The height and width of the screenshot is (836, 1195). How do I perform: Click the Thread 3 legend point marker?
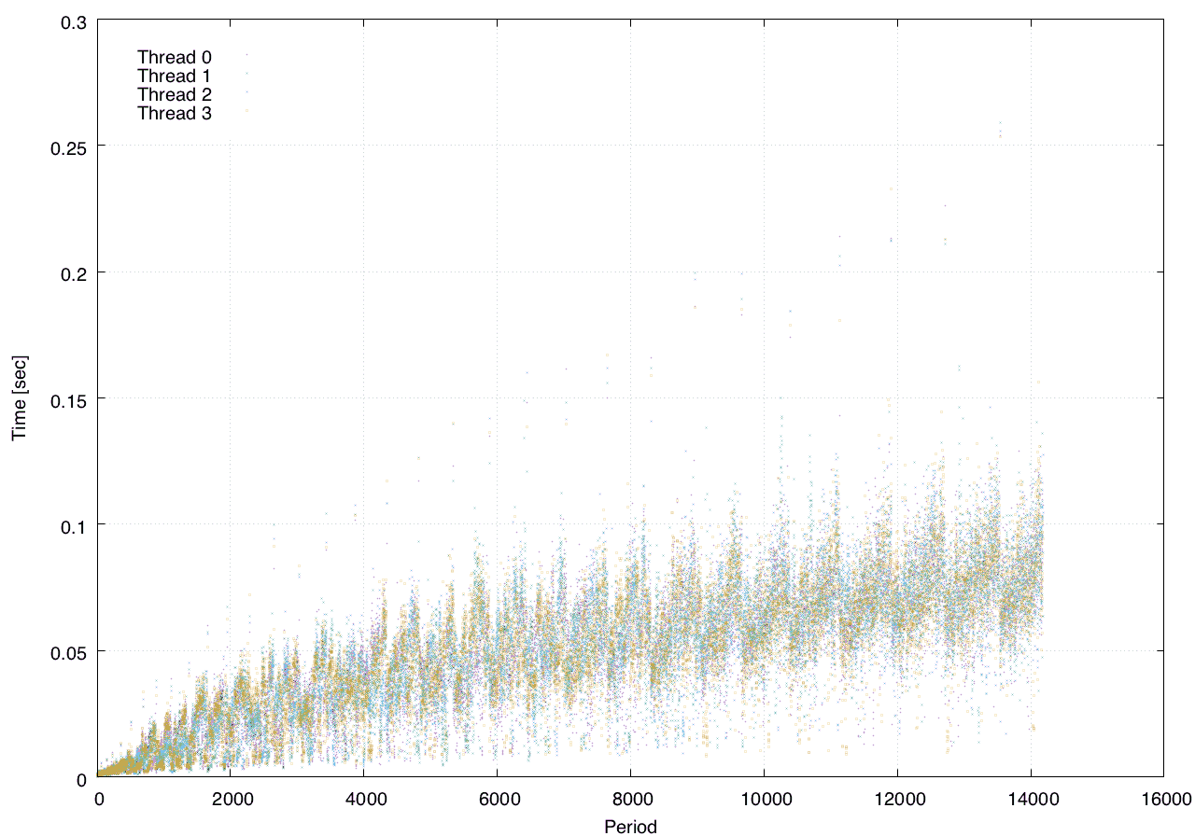point(246,111)
